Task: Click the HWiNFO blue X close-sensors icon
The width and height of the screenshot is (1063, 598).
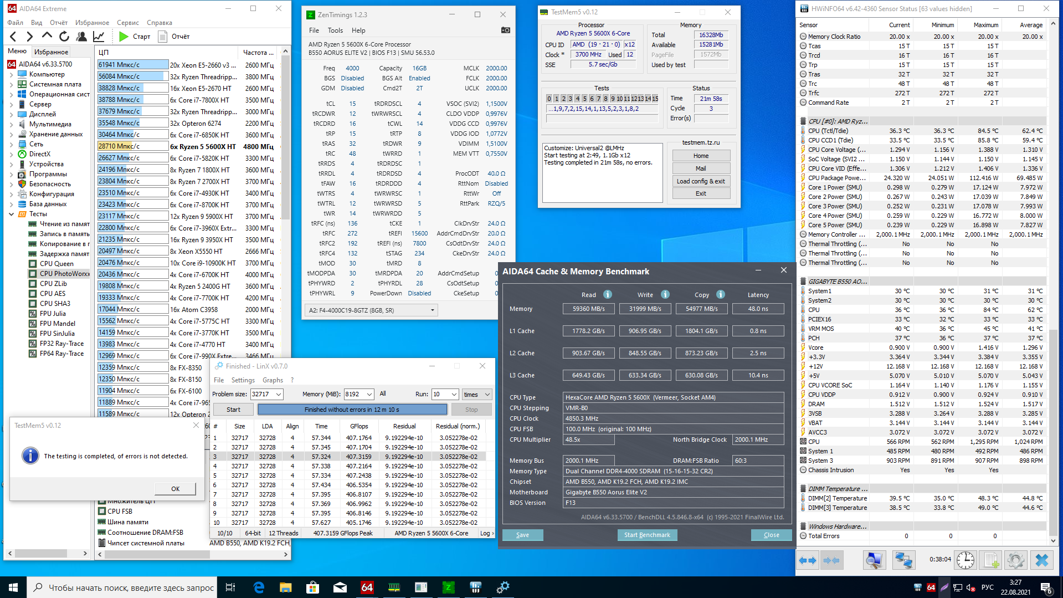Action: (x=1042, y=560)
